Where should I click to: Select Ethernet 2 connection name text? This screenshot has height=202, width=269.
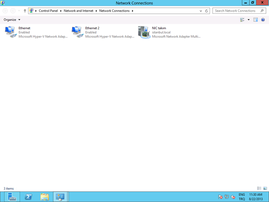[x=92, y=28]
